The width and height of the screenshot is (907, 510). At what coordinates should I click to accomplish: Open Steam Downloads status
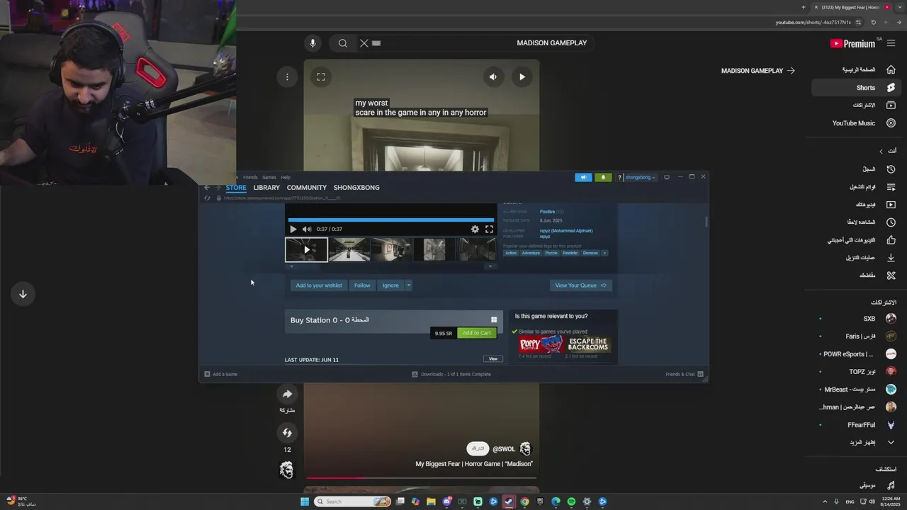(x=452, y=374)
